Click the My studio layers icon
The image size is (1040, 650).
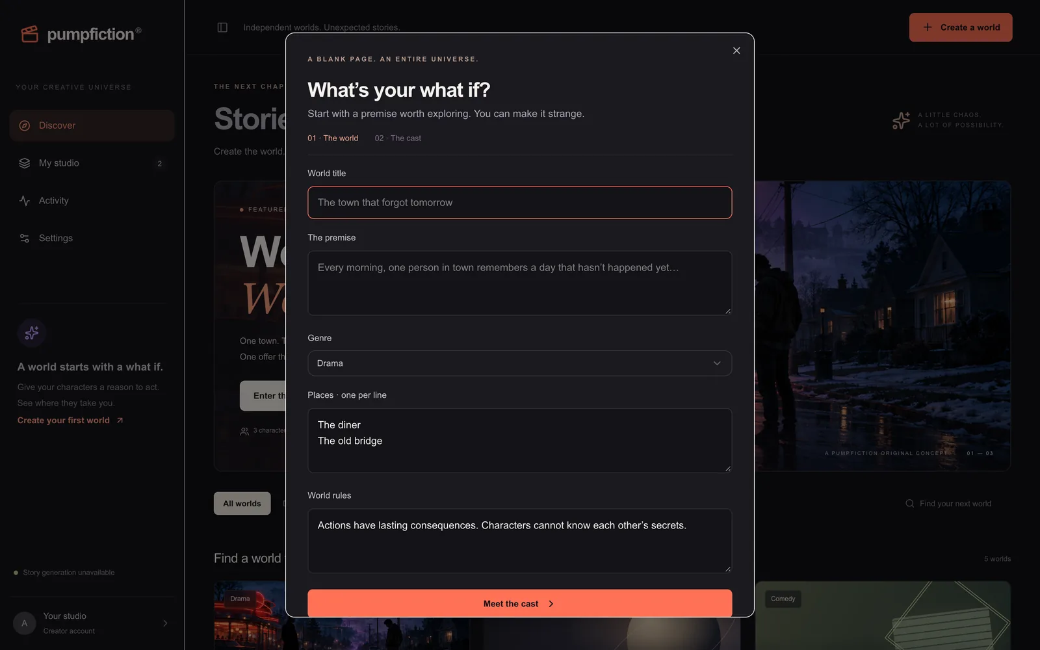coord(25,163)
